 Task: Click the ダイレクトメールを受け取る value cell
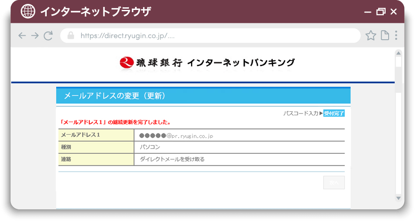point(172,159)
